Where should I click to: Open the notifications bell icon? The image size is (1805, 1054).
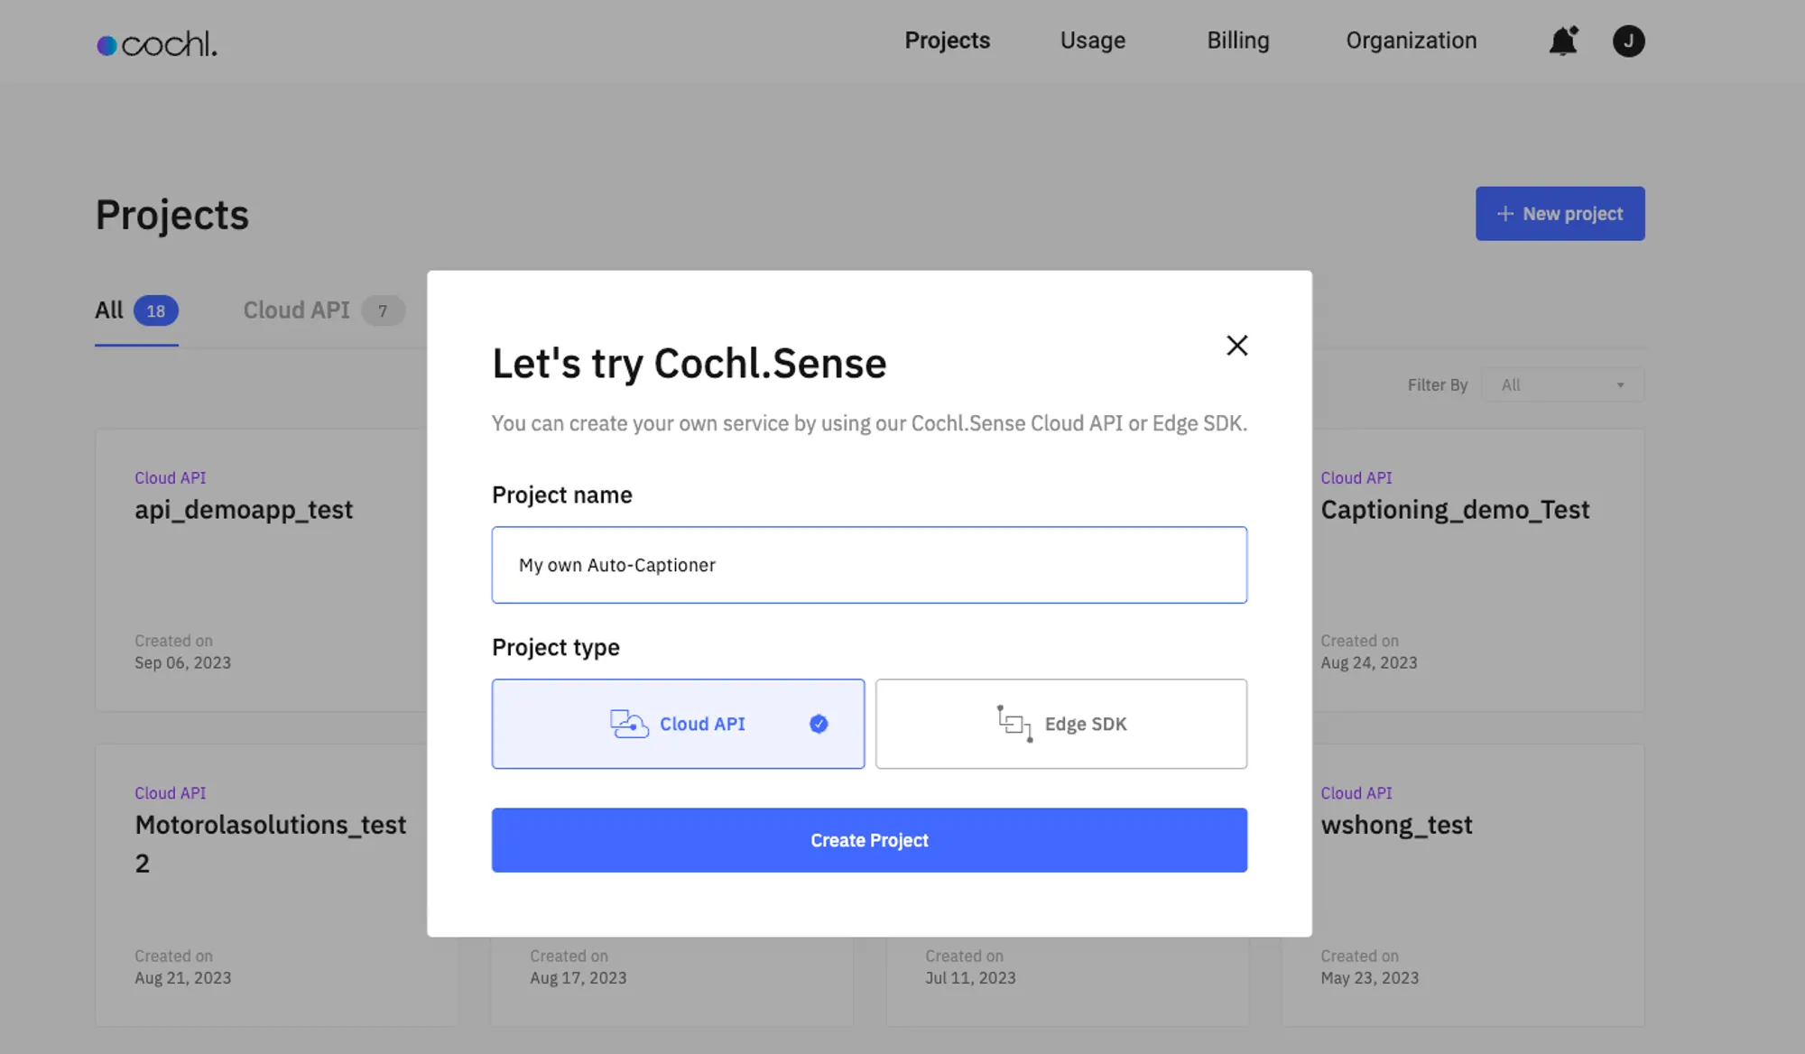point(1563,41)
